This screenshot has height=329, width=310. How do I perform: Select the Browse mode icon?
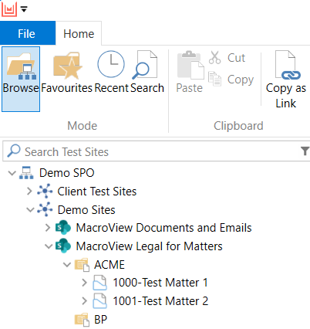pyautogui.click(x=21, y=66)
